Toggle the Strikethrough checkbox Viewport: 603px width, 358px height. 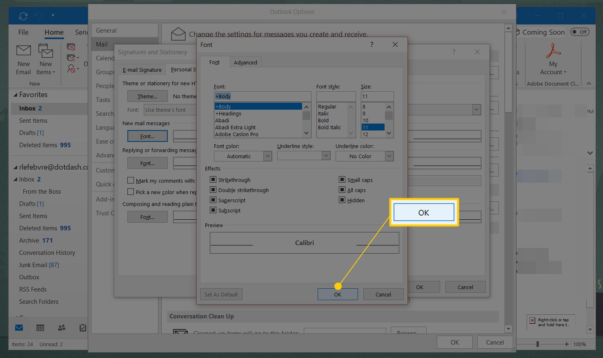tap(213, 179)
